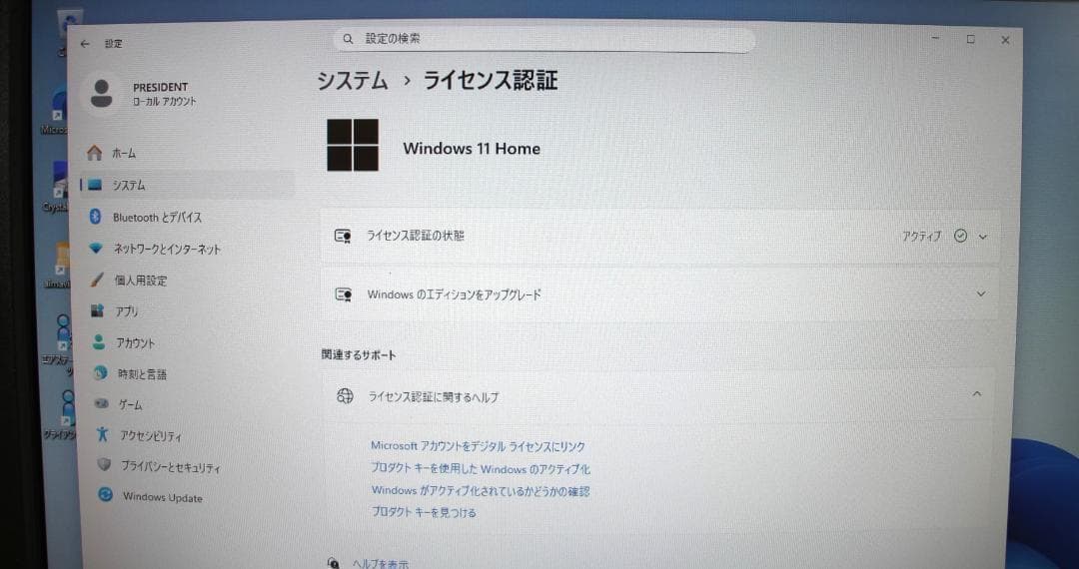Close the Settings window
The width and height of the screenshot is (1079, 569).
1005,41
